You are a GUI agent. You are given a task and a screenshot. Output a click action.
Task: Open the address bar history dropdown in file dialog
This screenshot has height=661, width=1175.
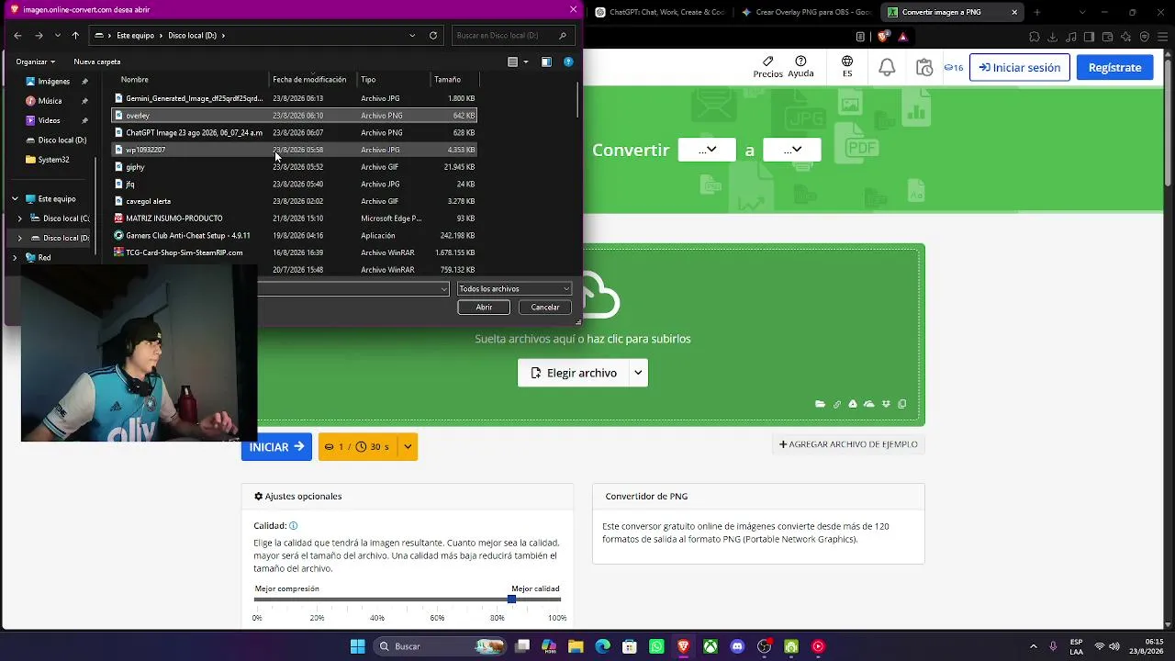[x=412, y=36]
